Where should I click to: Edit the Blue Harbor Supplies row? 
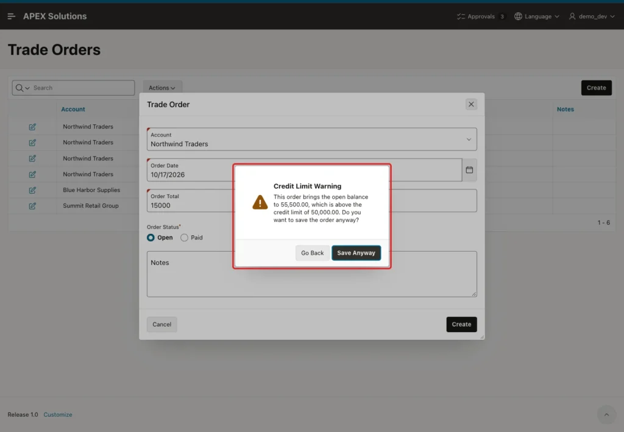coord(32,190)
